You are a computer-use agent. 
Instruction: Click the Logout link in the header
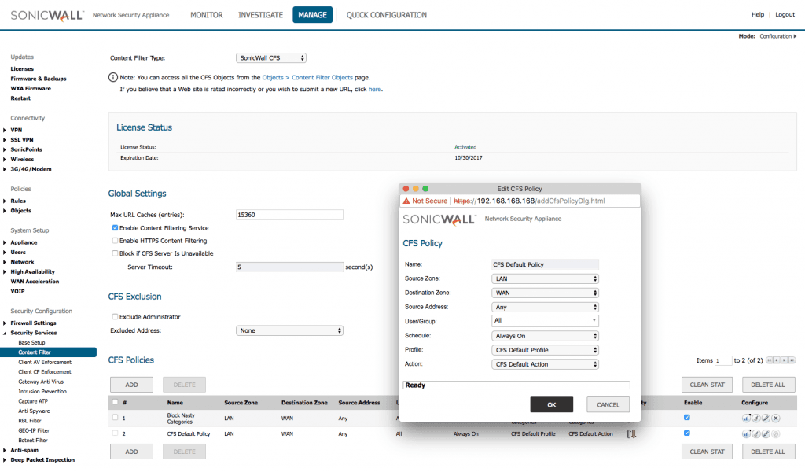[785, 14]
